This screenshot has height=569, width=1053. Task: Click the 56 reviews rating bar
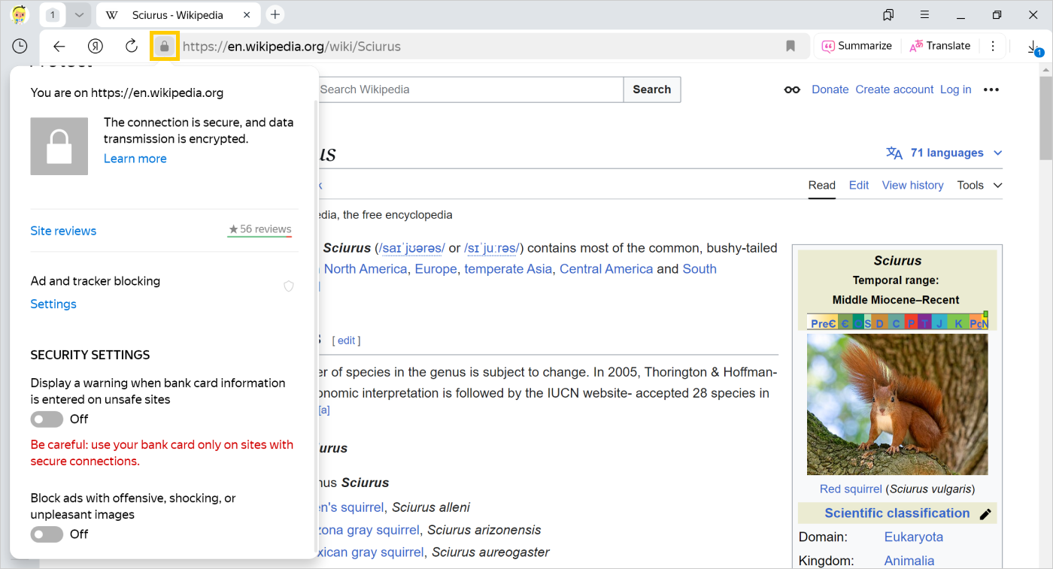point(260,230)
